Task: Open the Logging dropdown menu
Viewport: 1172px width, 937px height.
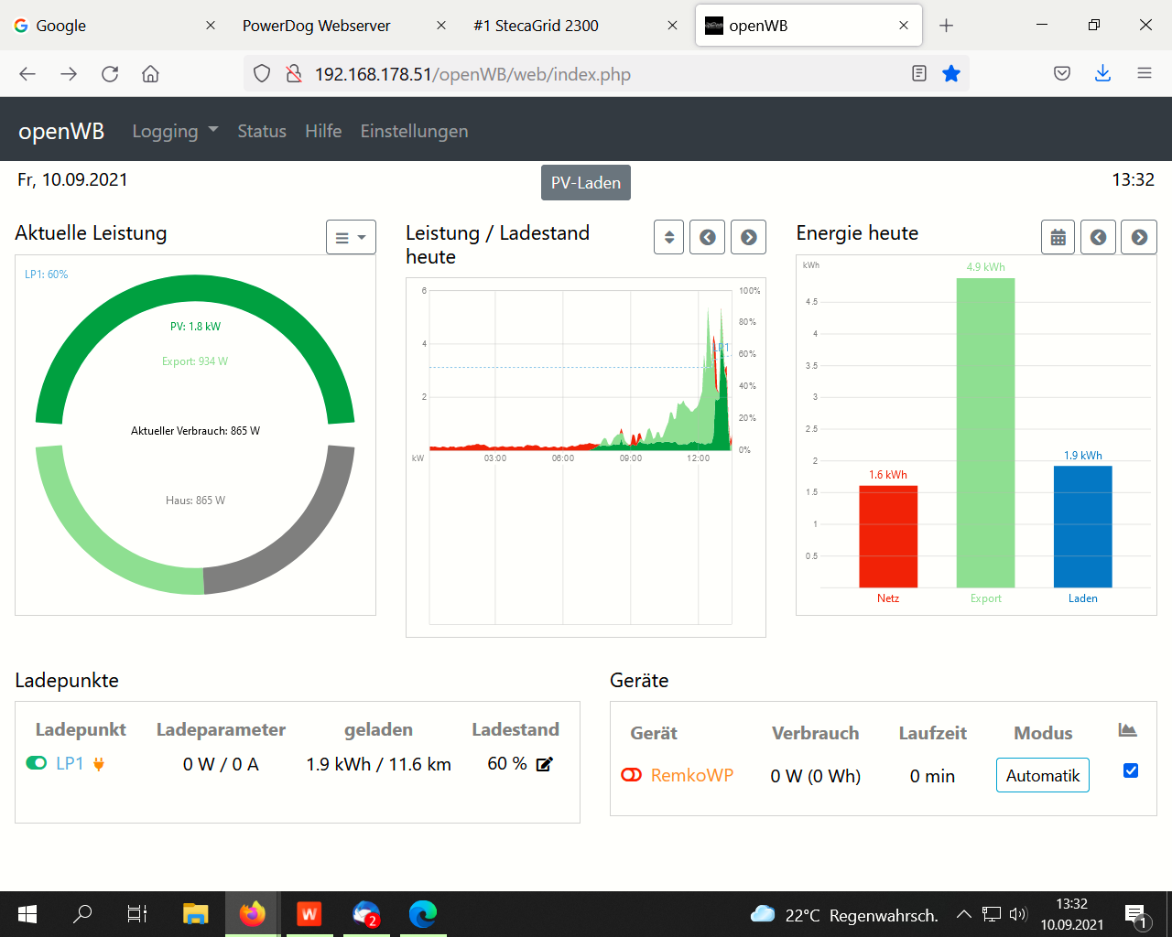Action: pos(175,131)
